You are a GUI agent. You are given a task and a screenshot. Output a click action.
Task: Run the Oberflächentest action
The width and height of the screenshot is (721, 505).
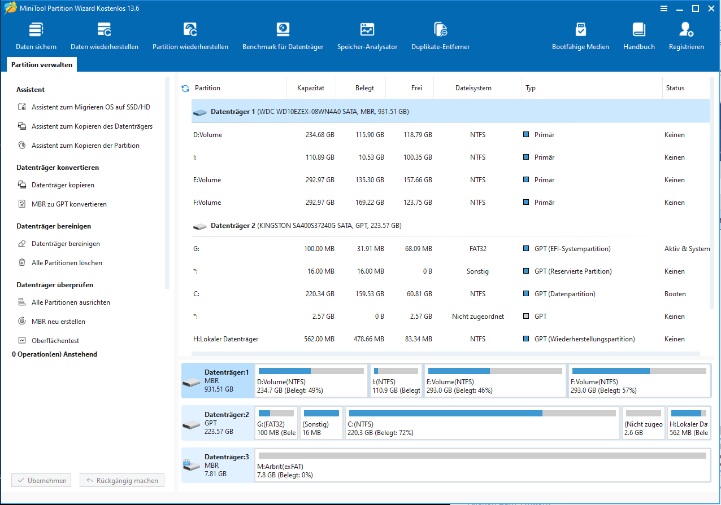(49, 341)
